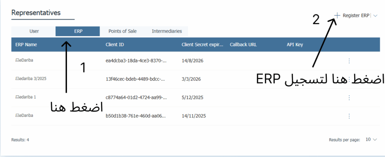This screenshot has height=157, width=385.
Task: Open three-dot menu for row expiring 14/11/2025
Action: point(349,116)
